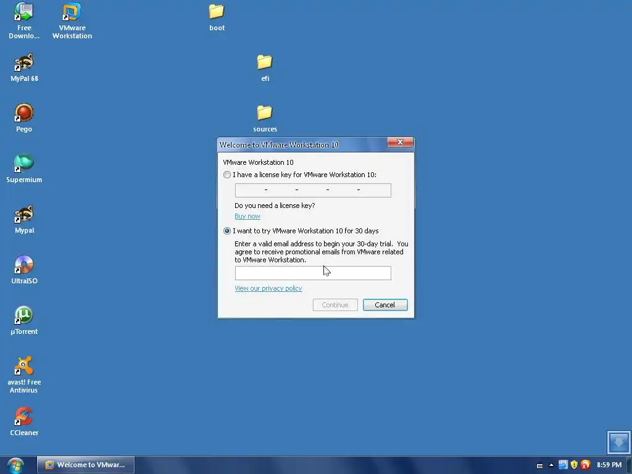The height and width of the screenshot is (474, 632).
Task: Close the Welcome to VMware Workstation dialog
Action: [x=400, y=142]
